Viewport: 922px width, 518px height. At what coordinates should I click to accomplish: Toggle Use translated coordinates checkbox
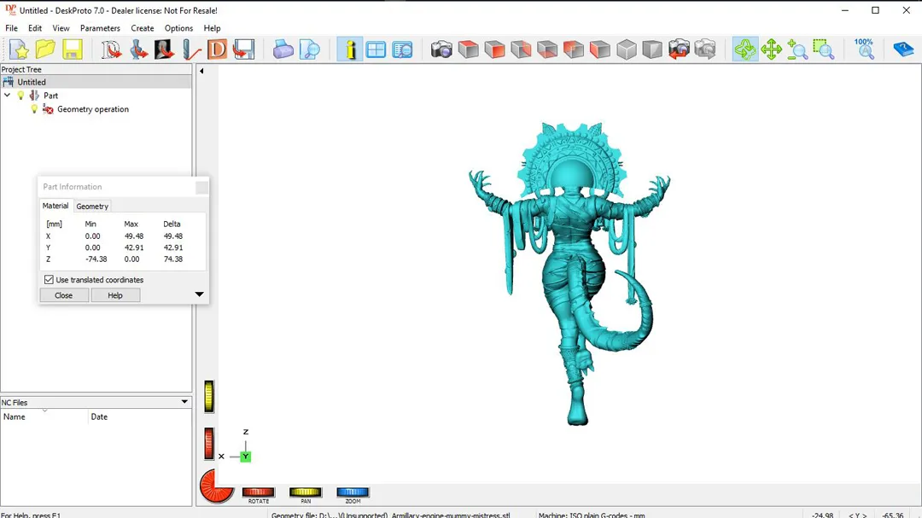[49, 280]
